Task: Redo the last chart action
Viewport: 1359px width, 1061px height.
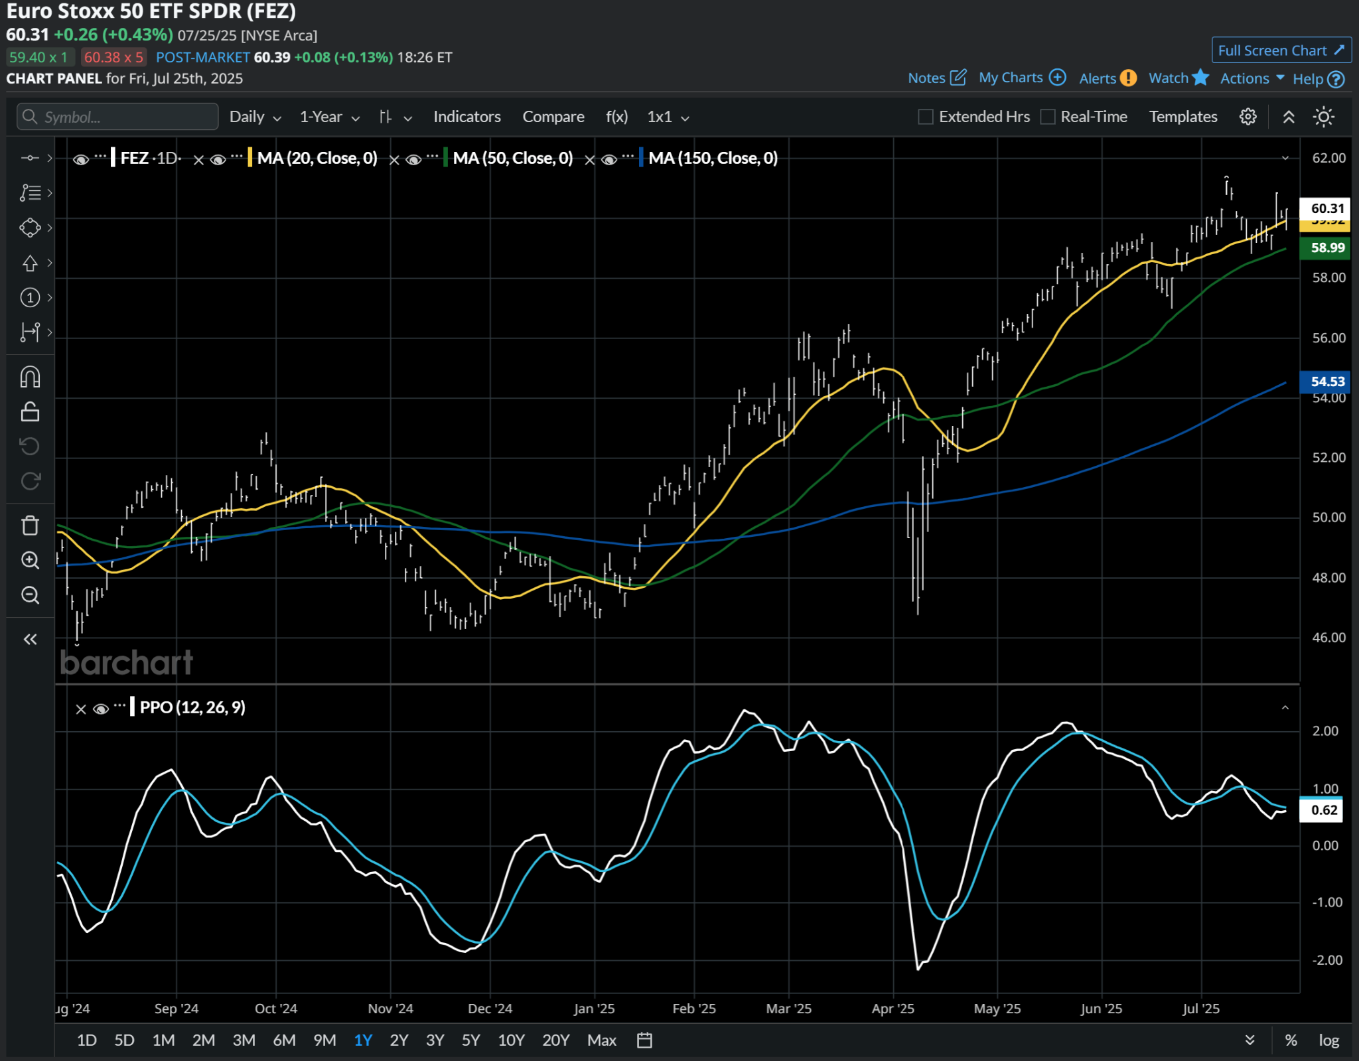Action: [30, 480]
